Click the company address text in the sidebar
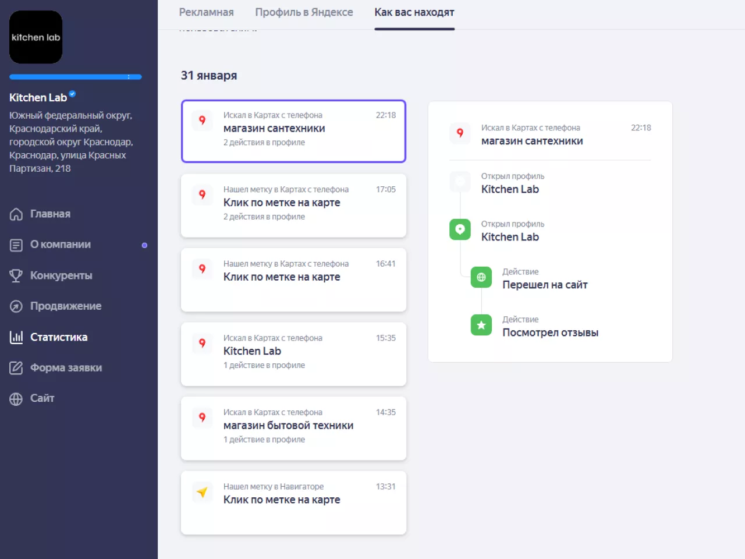This screenshot has width=745, height=559. coord(71,142)
